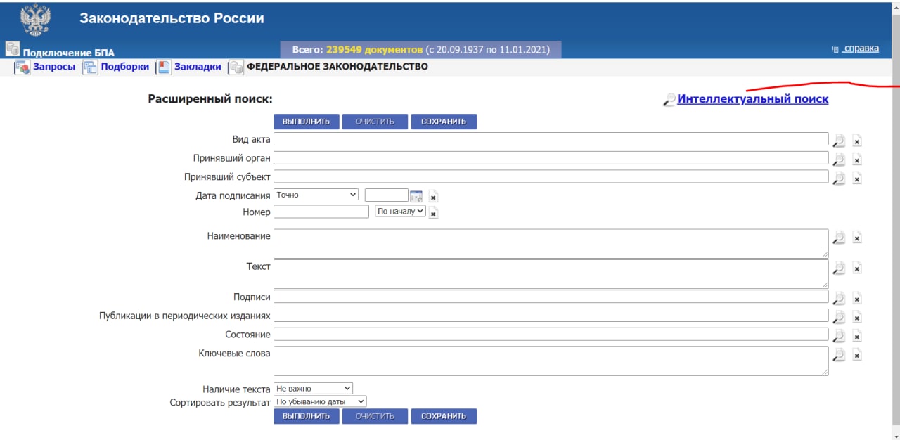This screenshot has width=900, height=440.
Task: Focus the Номер input field
Action: pyautogui.click(x=321, y=212)
